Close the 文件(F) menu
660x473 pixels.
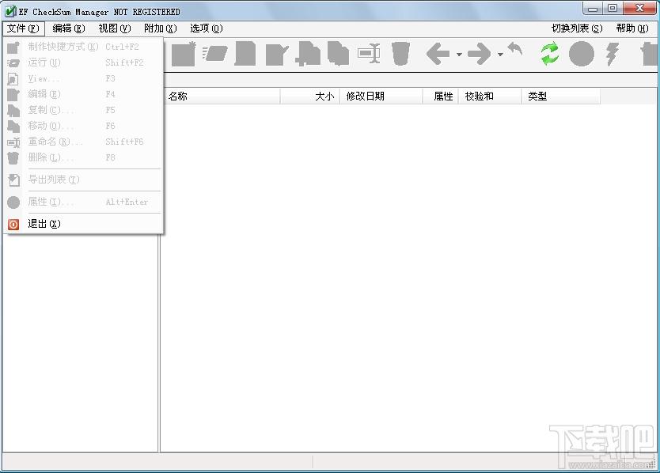23,28
